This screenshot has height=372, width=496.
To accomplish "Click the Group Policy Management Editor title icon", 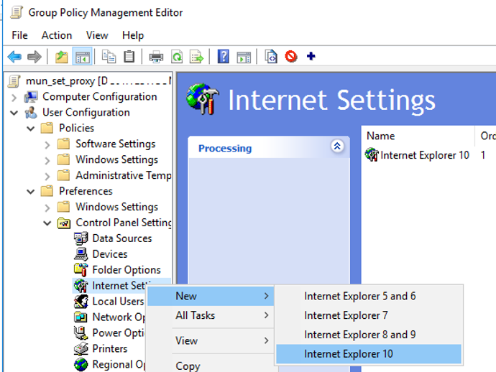I will coord(17,13).
